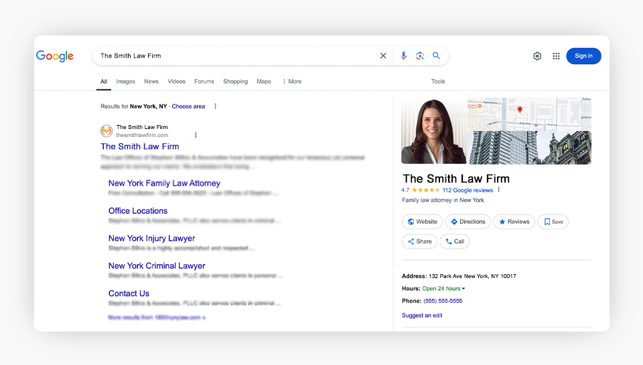Click phone number (555) 555-5555
Screen dimensions: 643x365
[x=443, y=301]
